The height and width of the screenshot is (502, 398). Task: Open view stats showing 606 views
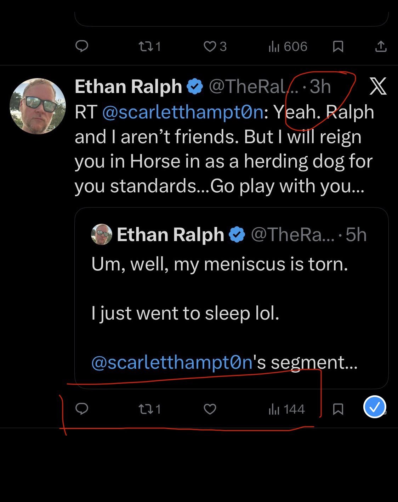click(288, 46)
